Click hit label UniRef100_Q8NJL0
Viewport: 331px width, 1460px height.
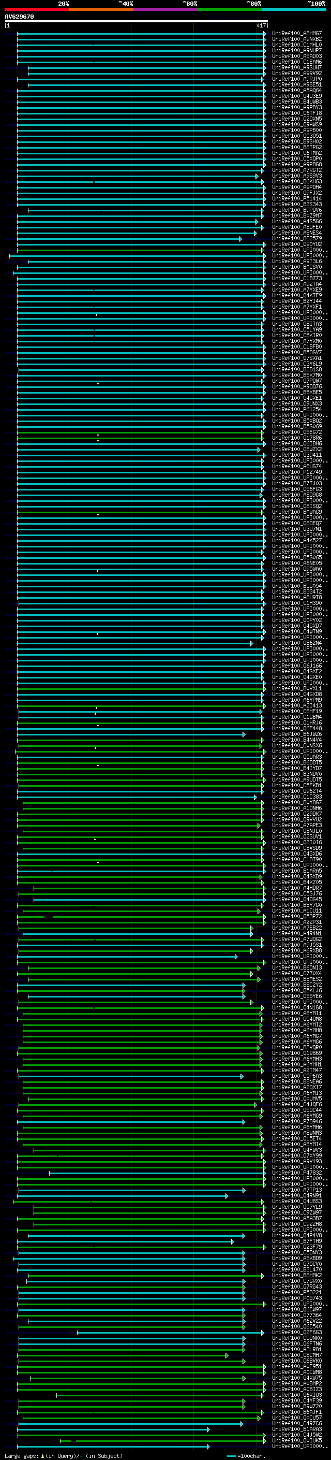[297, 831]
